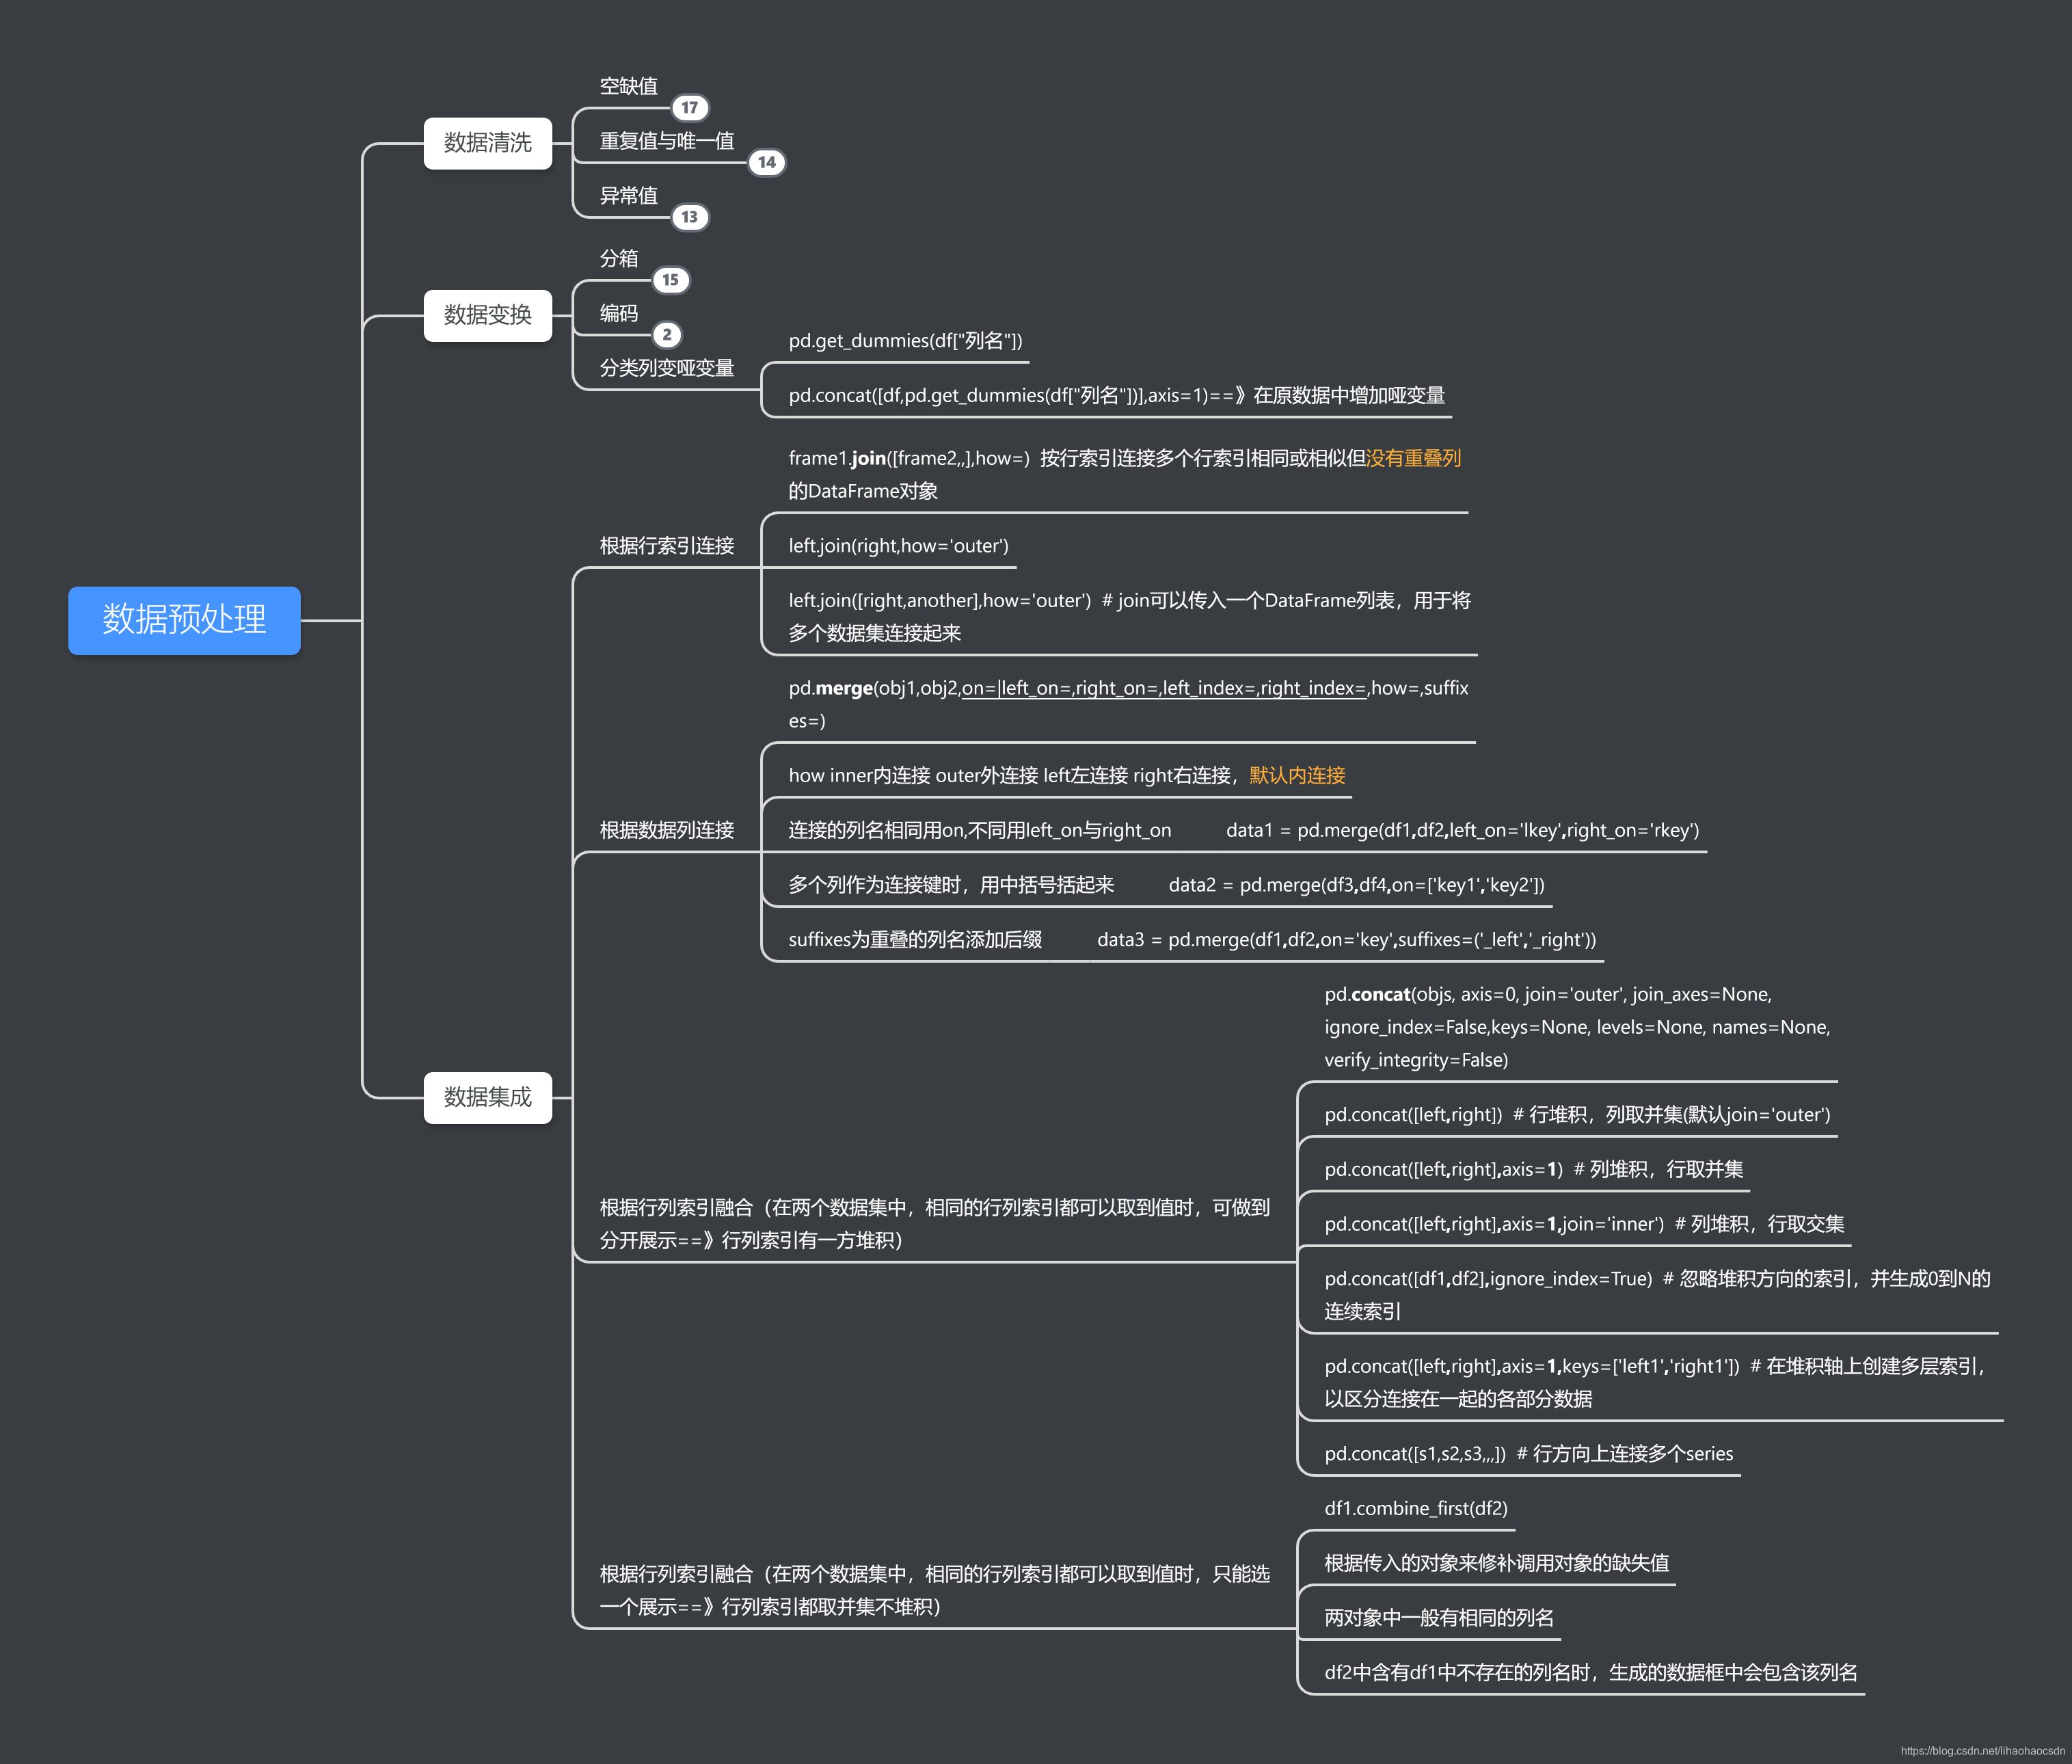Select pd.concat axis=1 列堆积，行取并集 node
The image size is (2072, 1764).
pyautogui.click(x=1533, y=1169)
